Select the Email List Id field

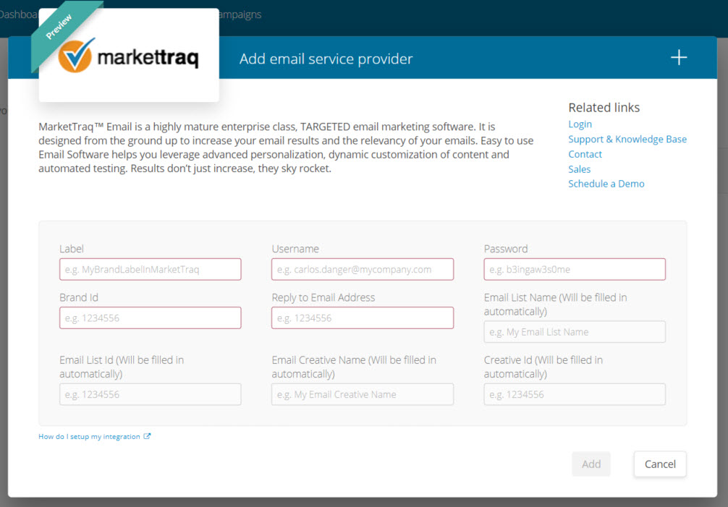pyautogui.click(x=150, y=394)
